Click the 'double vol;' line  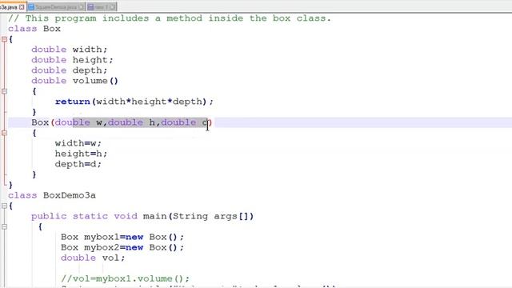(93, 258)
